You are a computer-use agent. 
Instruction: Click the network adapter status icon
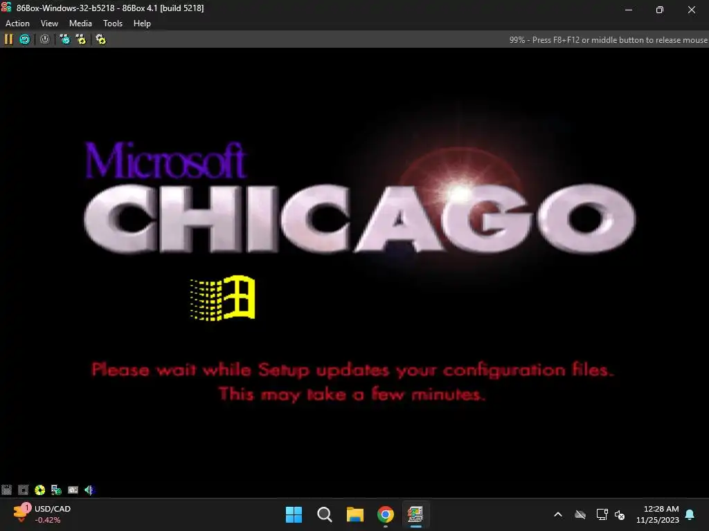56,490
